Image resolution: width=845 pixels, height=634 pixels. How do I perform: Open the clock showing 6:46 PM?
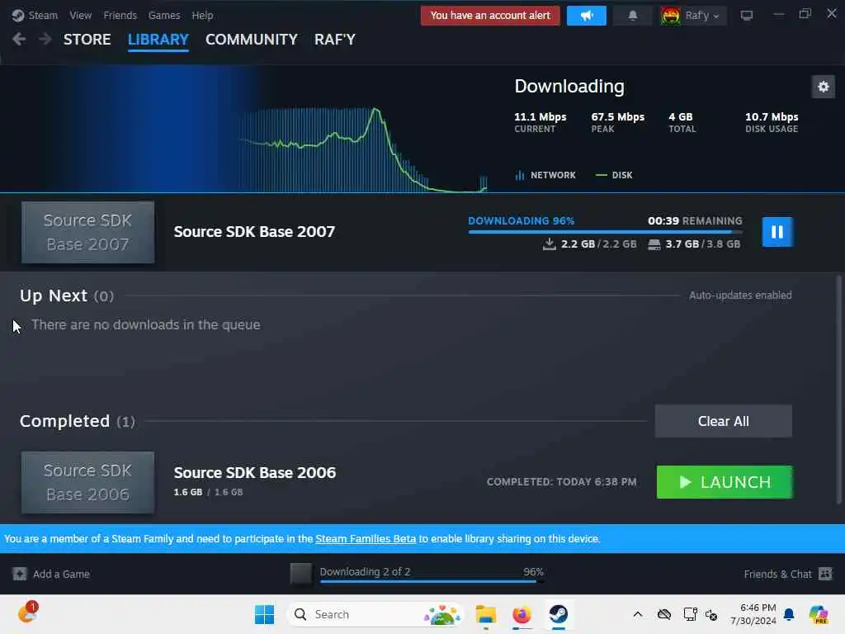click(x=753, y=614)
